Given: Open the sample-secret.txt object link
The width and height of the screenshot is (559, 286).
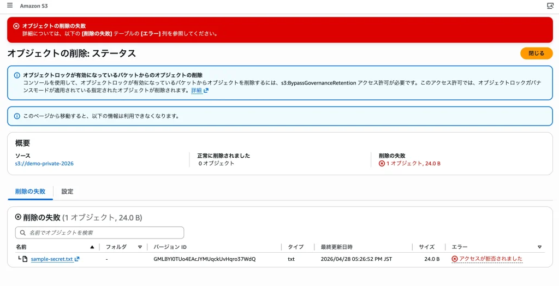Looking at the screenshot, I should click(x=51, y=259).
